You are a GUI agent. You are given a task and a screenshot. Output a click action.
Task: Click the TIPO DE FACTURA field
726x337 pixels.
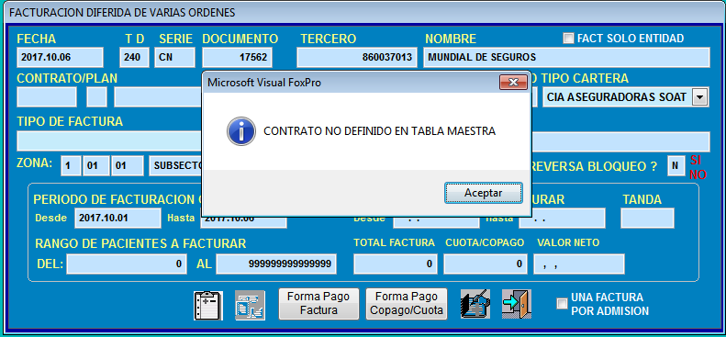pos(109,141)
